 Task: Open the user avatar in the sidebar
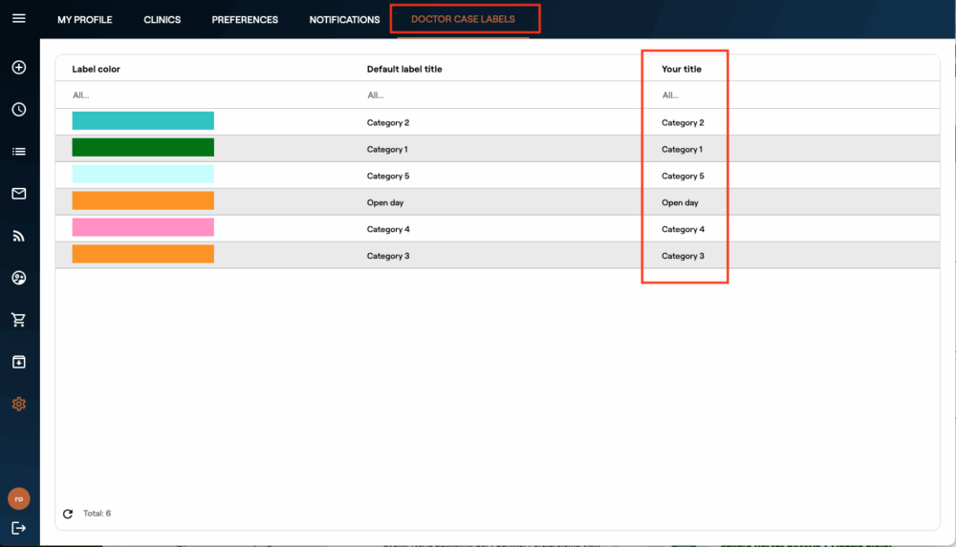(x=19, y=498)
